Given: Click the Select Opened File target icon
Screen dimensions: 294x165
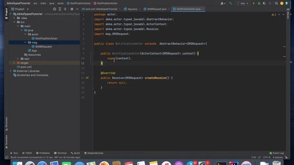Looking at the screenshot, I should [x=54, y=9].
